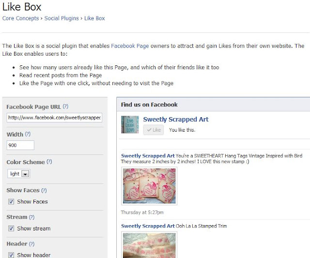Follow the Facebook Page link in description

click(130, 46)
